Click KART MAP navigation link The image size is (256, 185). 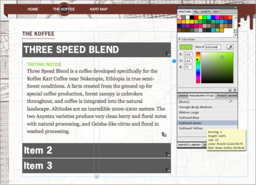tap(99, 9)
